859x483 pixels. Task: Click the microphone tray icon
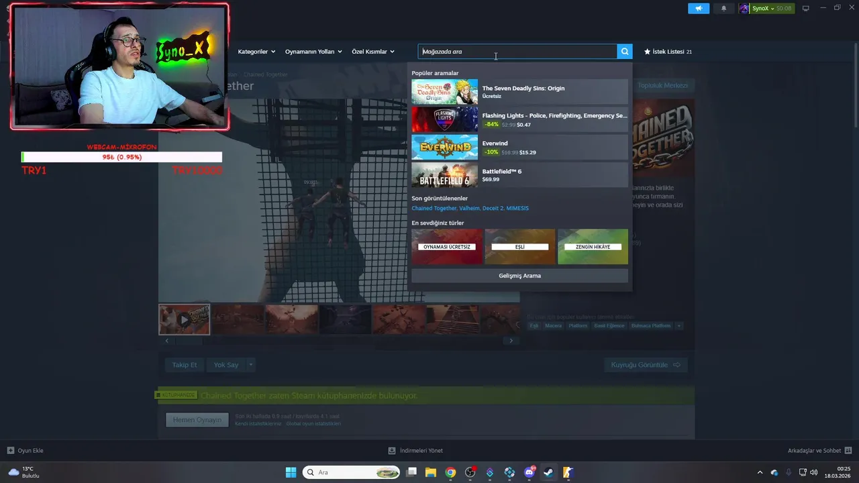[789, 472]
